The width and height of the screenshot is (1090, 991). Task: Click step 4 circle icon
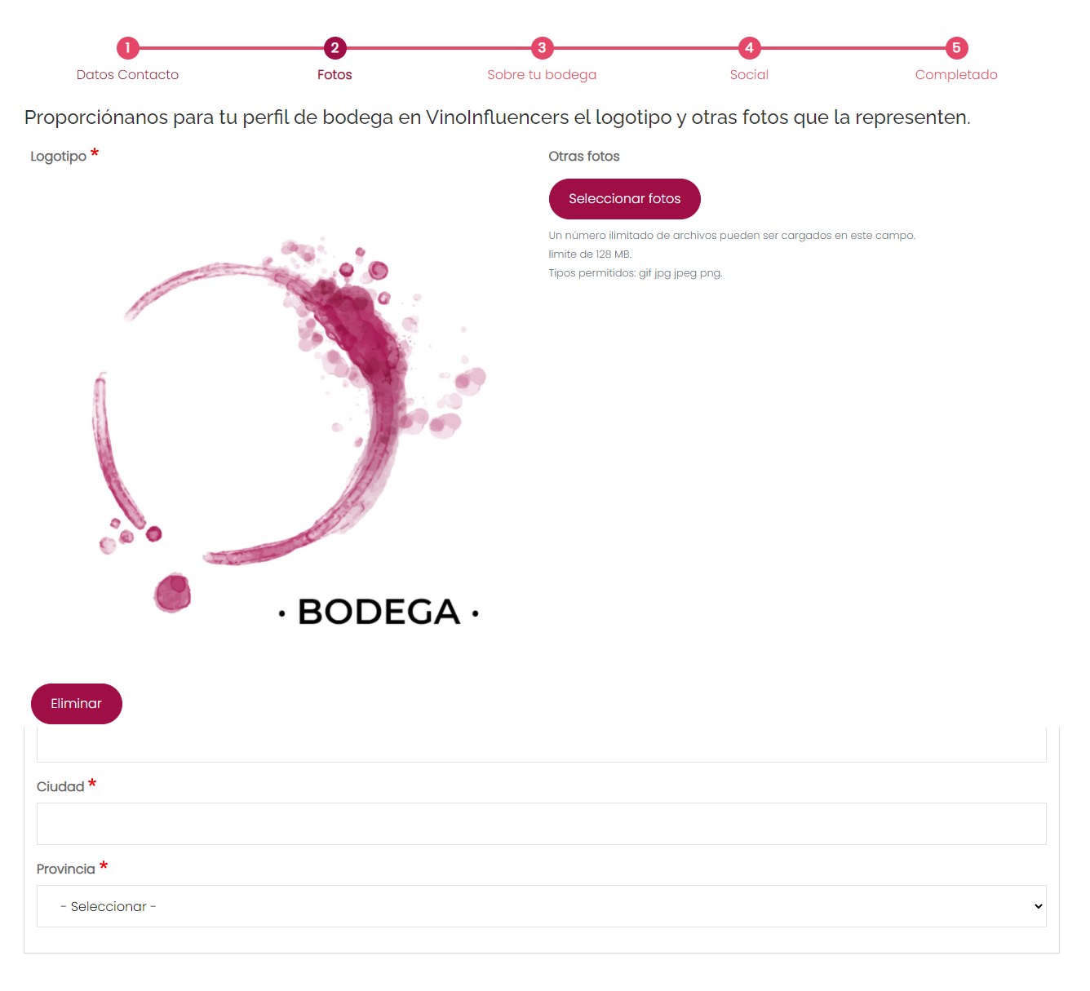(x=749, y=48)
